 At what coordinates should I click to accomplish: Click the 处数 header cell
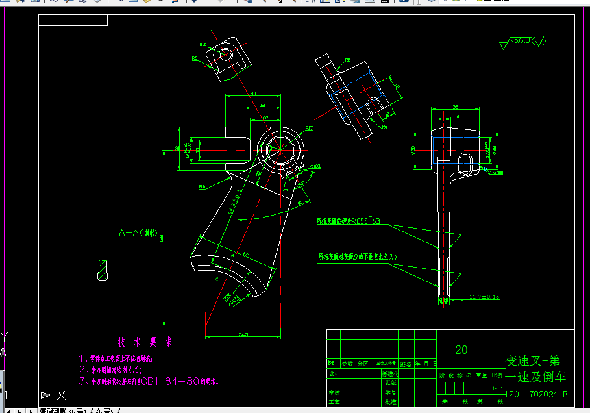[x=347, y=364]
